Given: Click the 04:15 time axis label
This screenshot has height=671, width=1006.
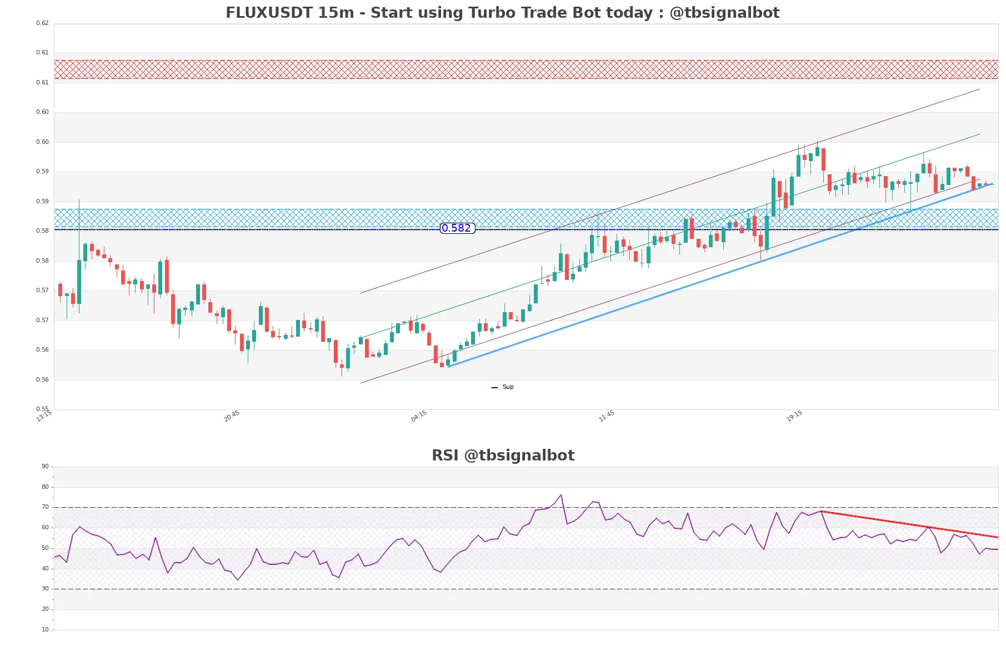Looking at the screenshot, I should click(419, 416).
